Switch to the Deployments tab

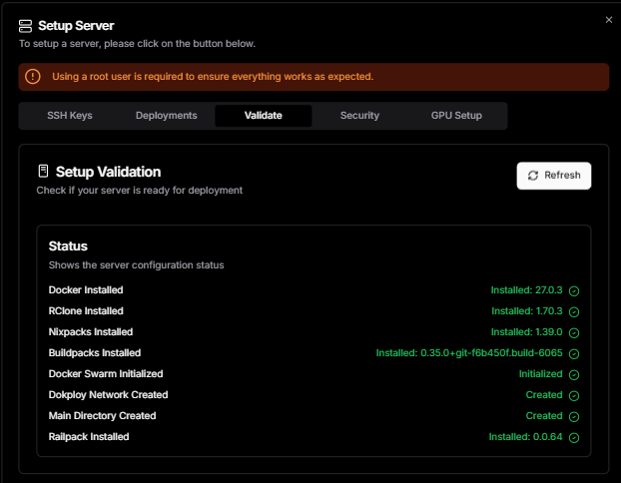(166, 116)
